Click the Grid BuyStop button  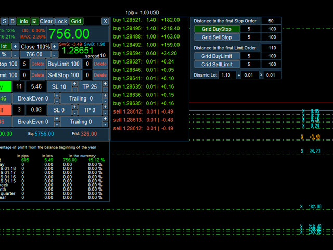[x=217, y=29]
